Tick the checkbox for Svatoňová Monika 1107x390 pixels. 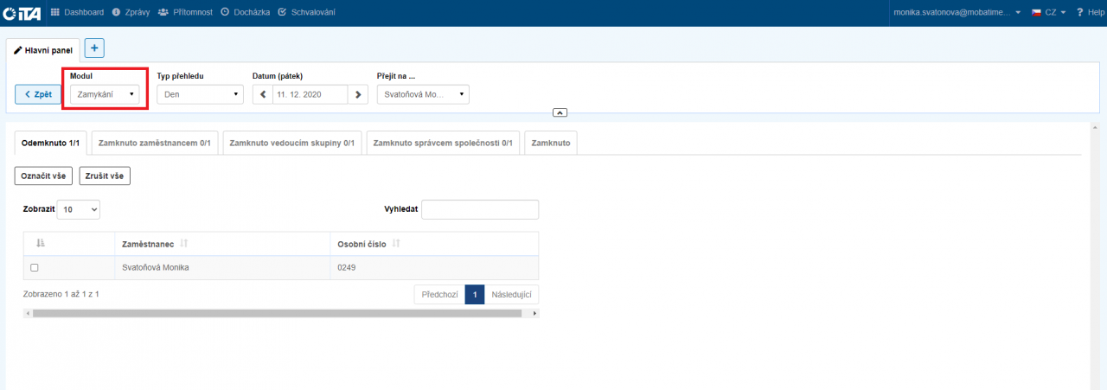(35, 268)
